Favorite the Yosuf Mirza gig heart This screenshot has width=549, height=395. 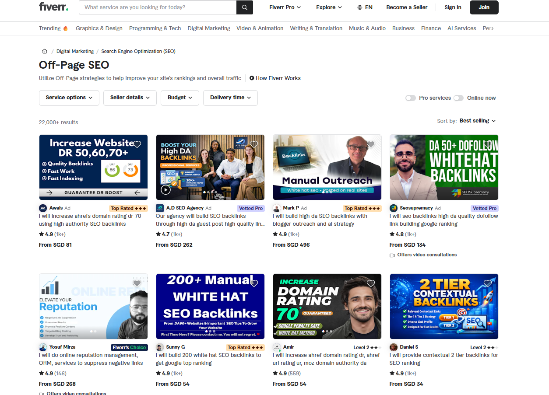[x=137, y=283]
